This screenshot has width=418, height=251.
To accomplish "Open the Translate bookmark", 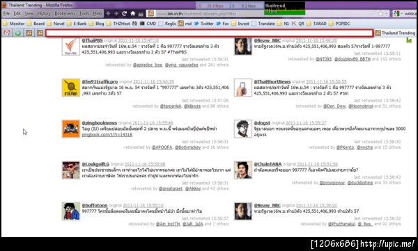I will coord(263,24).
